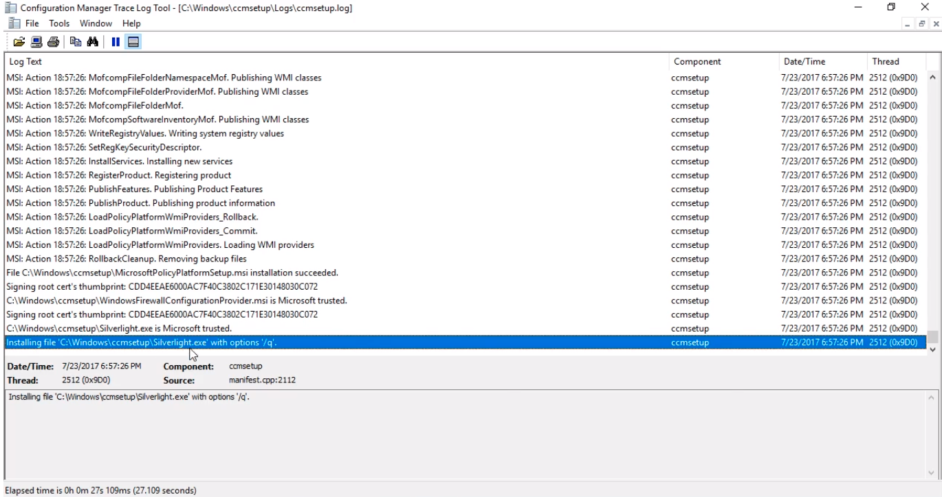942x497 pixels.
Task: Click the Open on Server computer icon
Action: tap(36, 42)
